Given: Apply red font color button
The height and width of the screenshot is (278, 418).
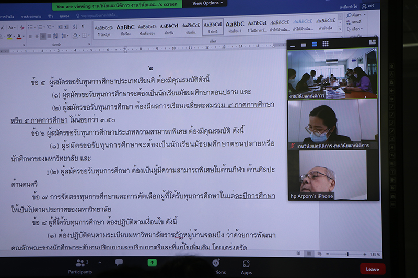Looking at the screenshot, I should click(19, 37).
